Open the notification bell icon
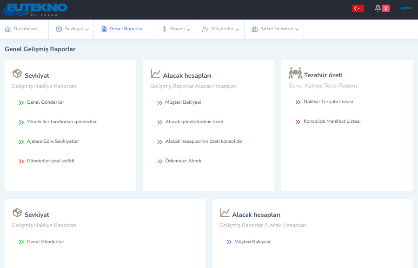The height and width of the screenshot is (268, 418). [x=378, y=8]
